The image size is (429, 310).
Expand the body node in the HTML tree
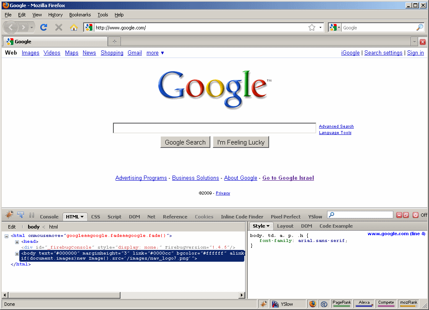click(17, 254)
